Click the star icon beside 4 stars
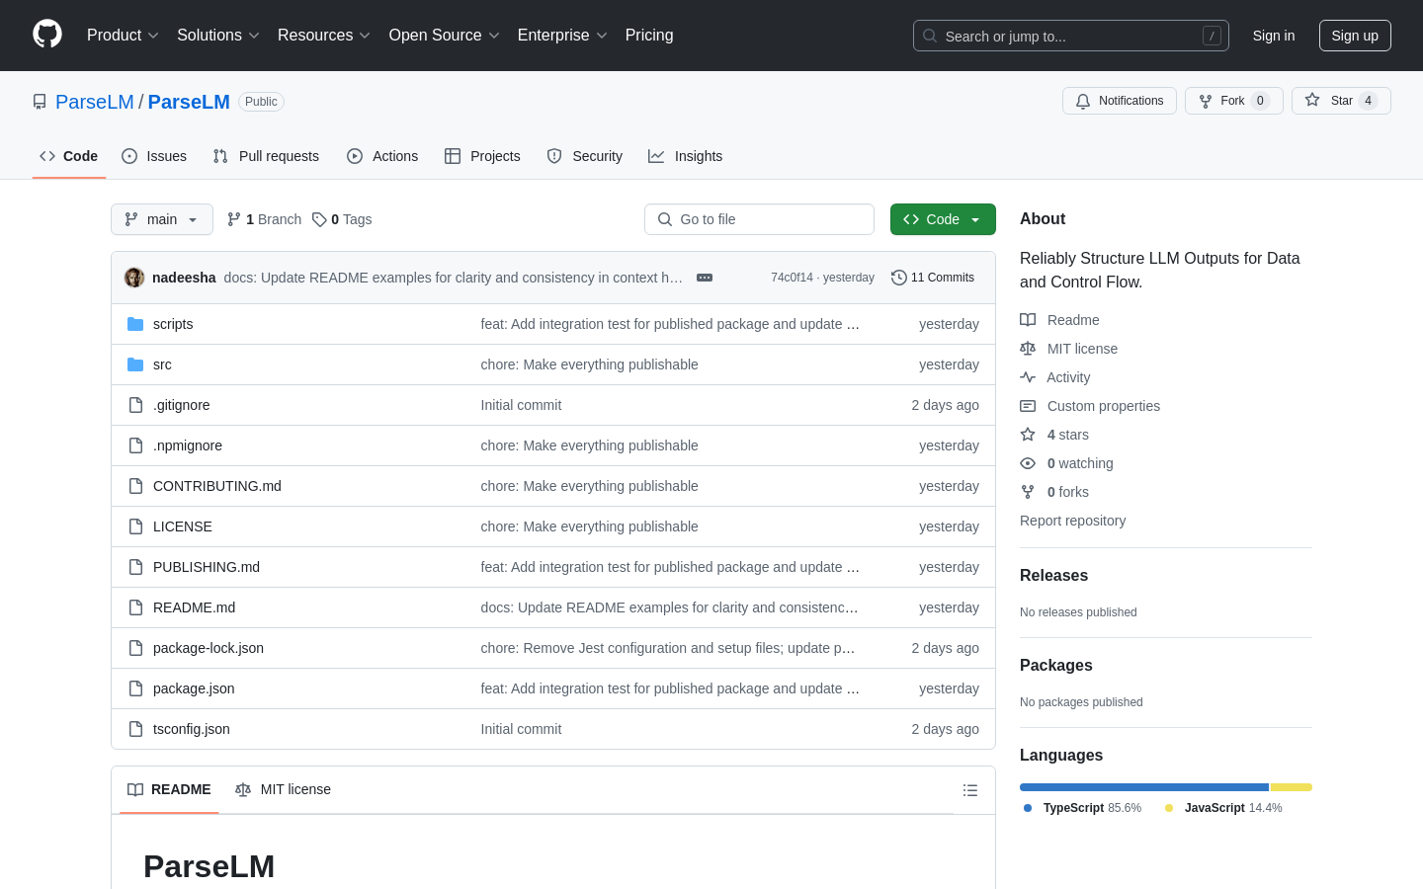 pos(1028,435)
